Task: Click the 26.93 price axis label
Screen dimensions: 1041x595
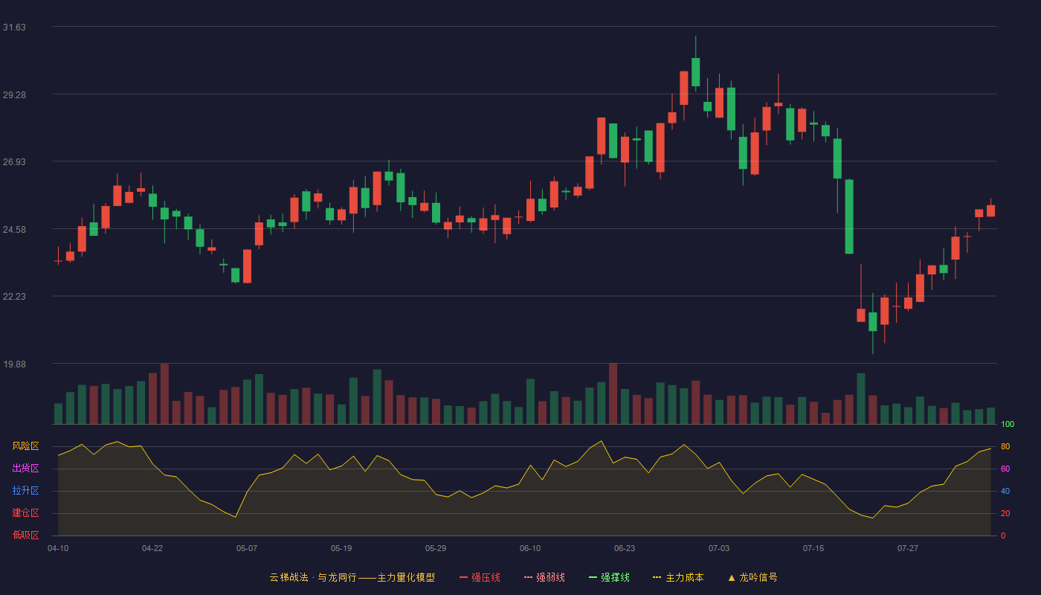Action: click(x=14, y=162)
